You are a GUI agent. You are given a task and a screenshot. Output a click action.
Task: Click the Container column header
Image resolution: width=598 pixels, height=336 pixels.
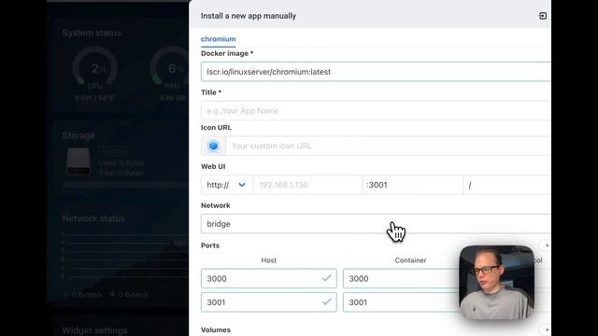coord(410,260)
